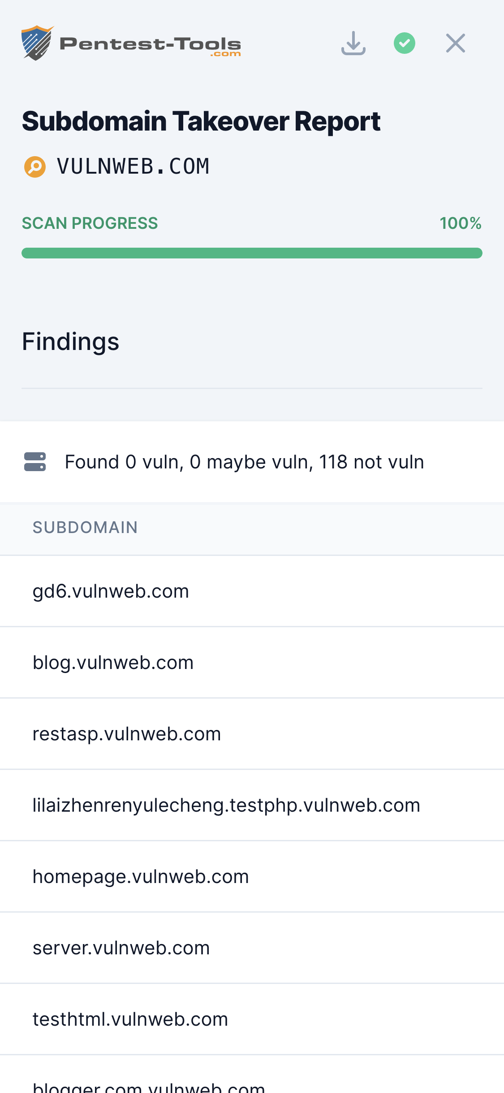
Task: Click the VULNWEB.COM target name
Action: click(133, 166)
